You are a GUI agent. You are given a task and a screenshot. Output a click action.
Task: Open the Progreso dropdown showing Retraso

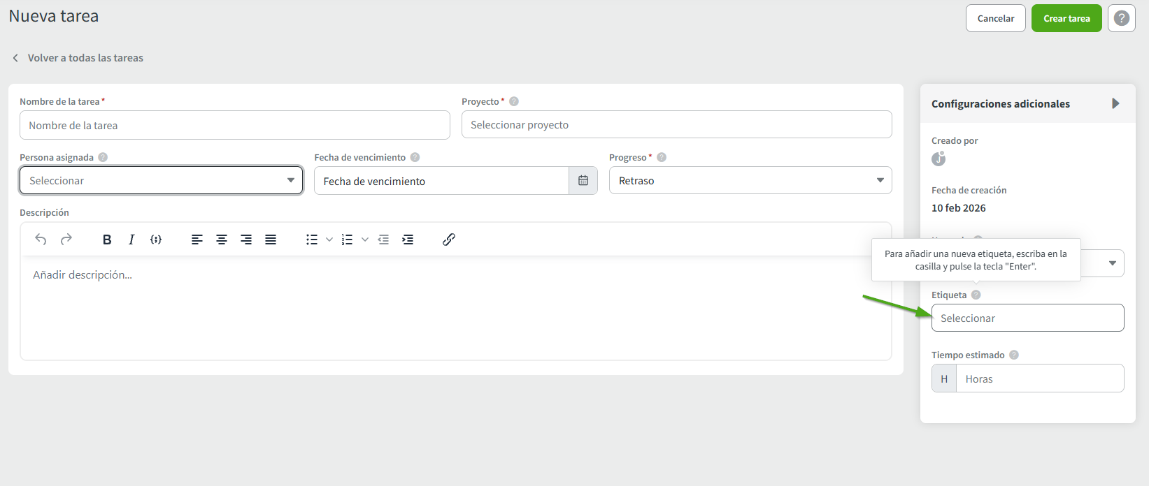(x=750, y=181)
